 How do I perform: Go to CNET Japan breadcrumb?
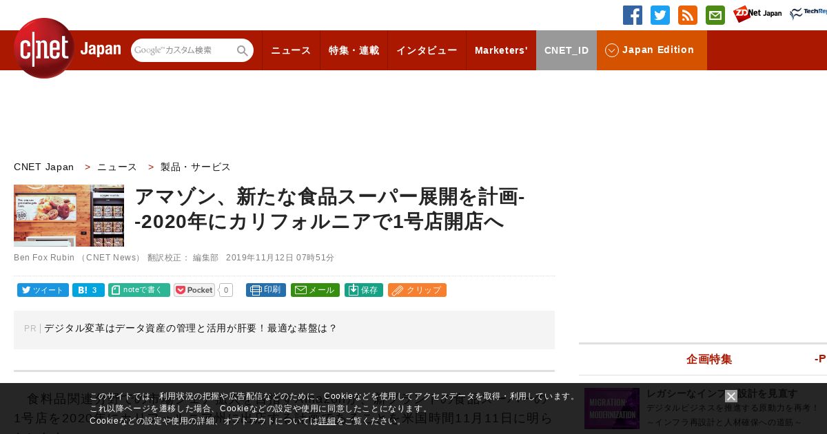(x=44, y=167)
